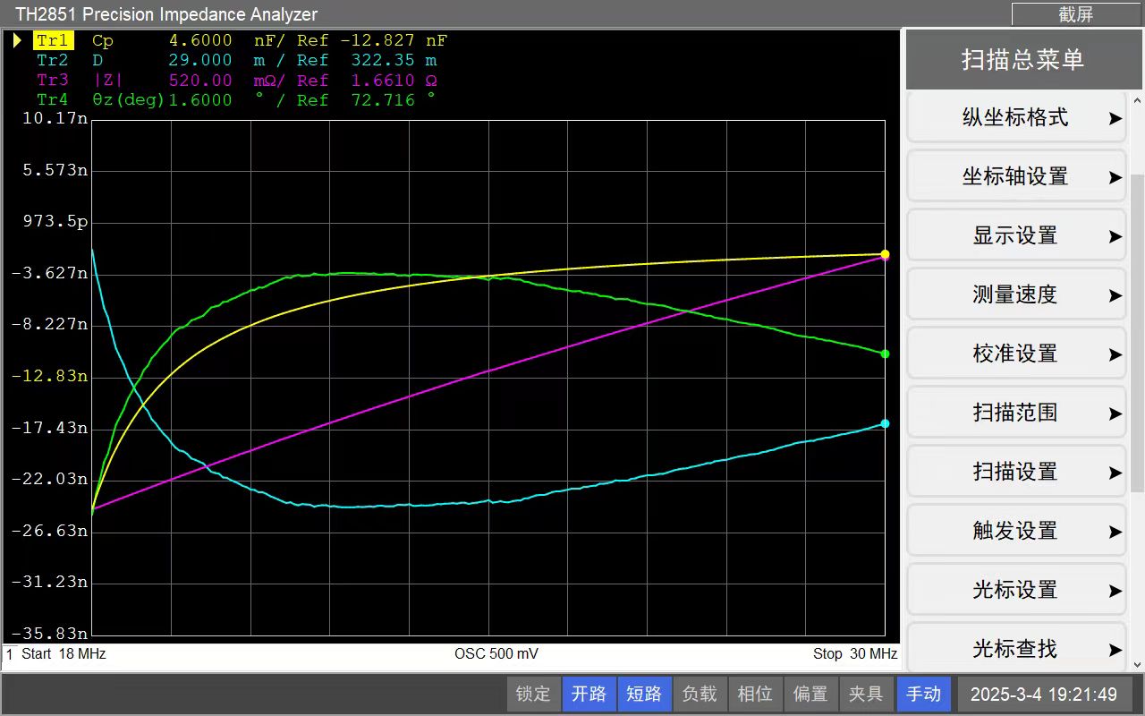Click the 截屏 screenshot button
1145x716 pixels.
pos(1075,14)
